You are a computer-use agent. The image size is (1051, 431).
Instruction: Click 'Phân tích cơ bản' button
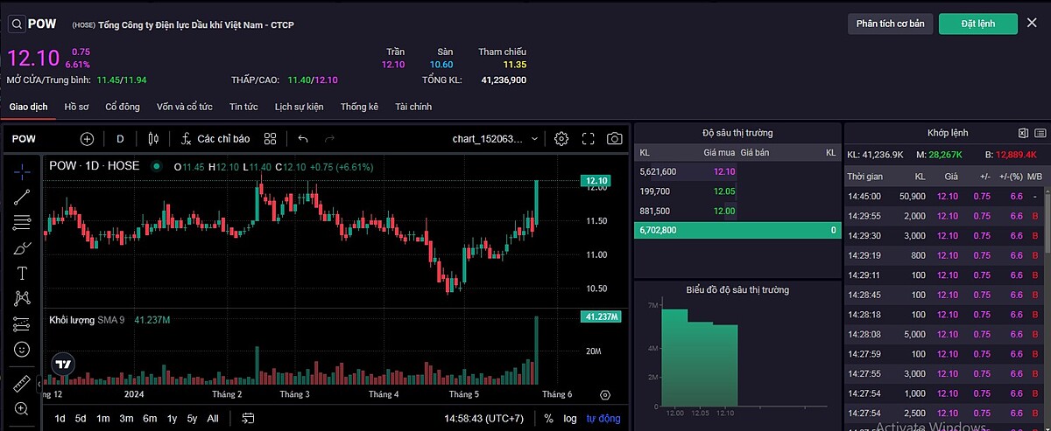(x=890, y=24)
